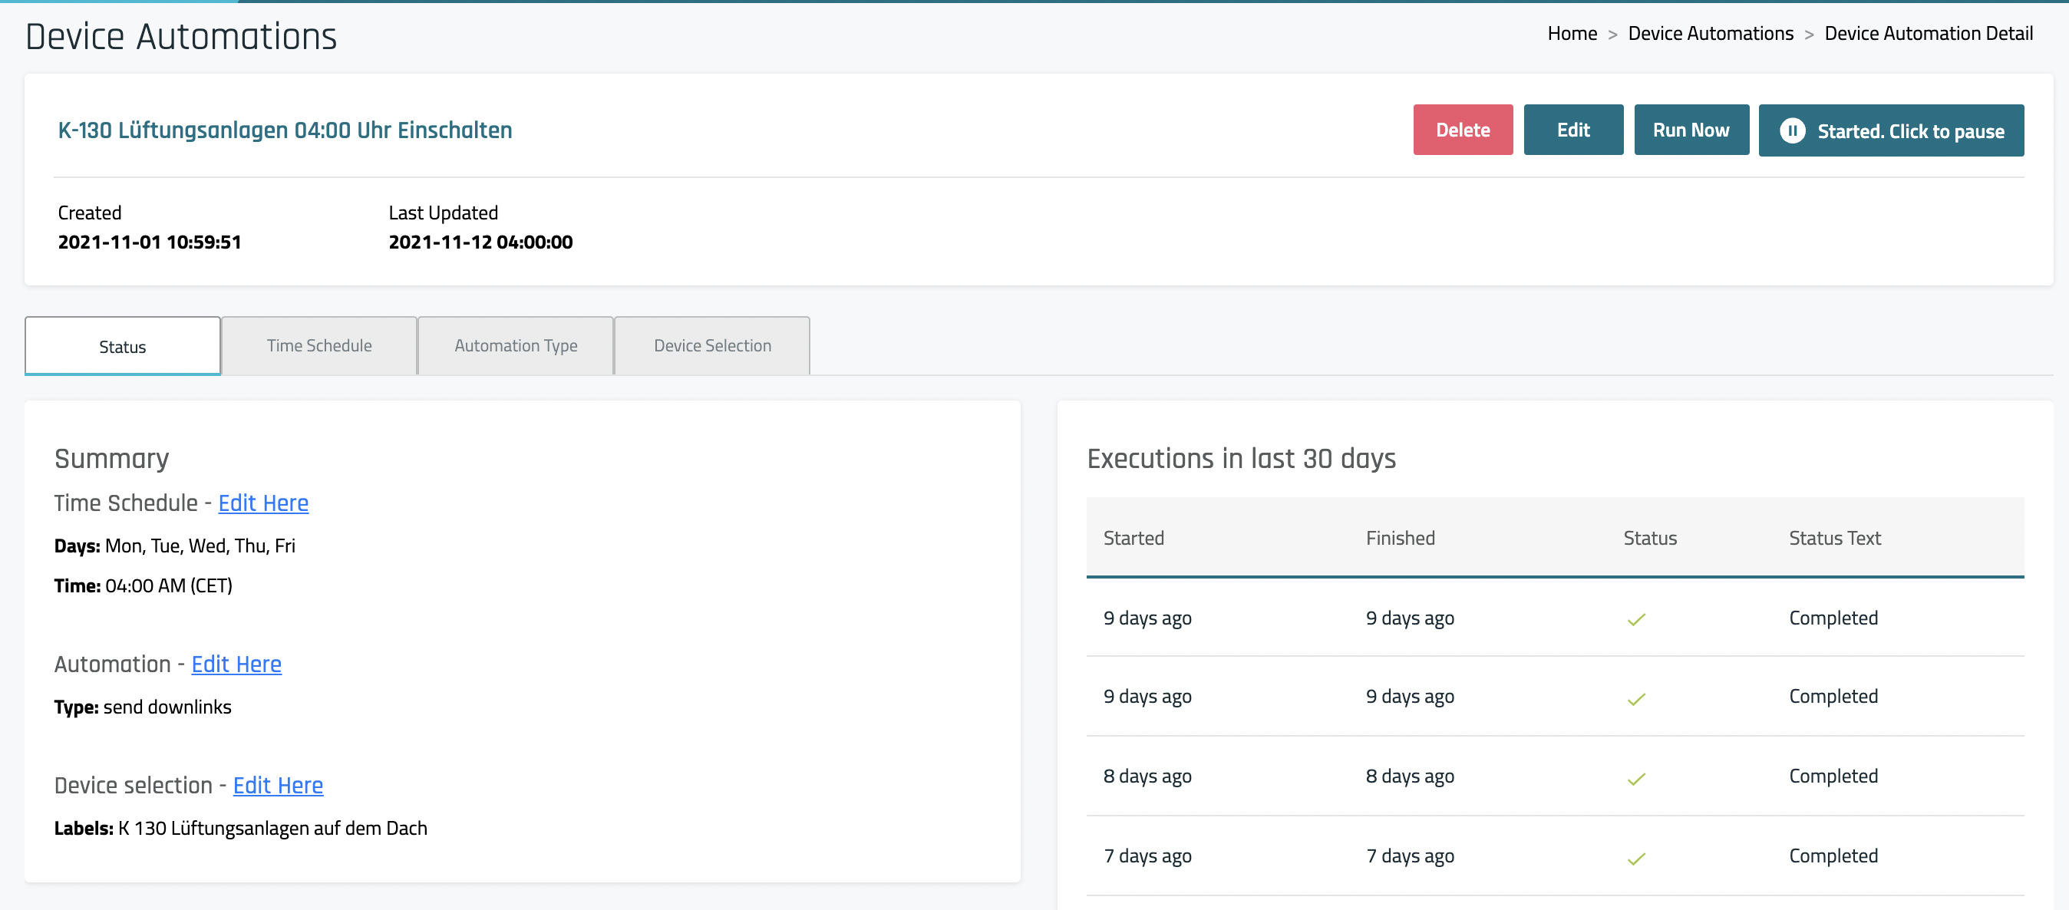Click the second execution's green checkmark
Screen dimensions: 2069x910
[1636, 699]
